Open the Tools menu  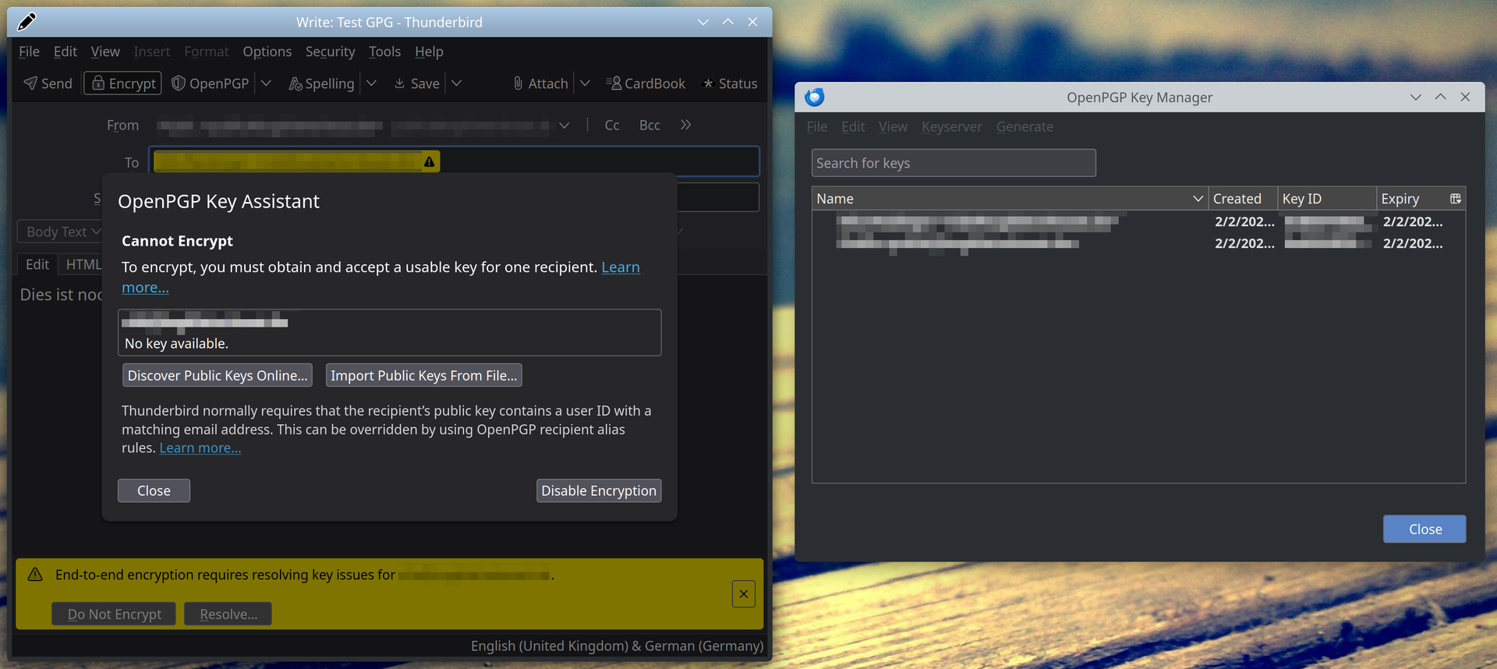tap(384, 51)
